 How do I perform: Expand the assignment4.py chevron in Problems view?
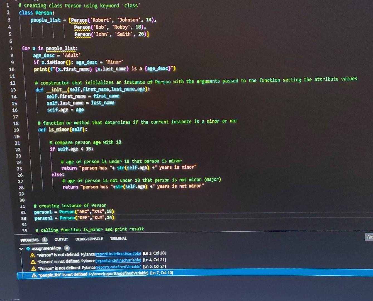click(21, 248)
